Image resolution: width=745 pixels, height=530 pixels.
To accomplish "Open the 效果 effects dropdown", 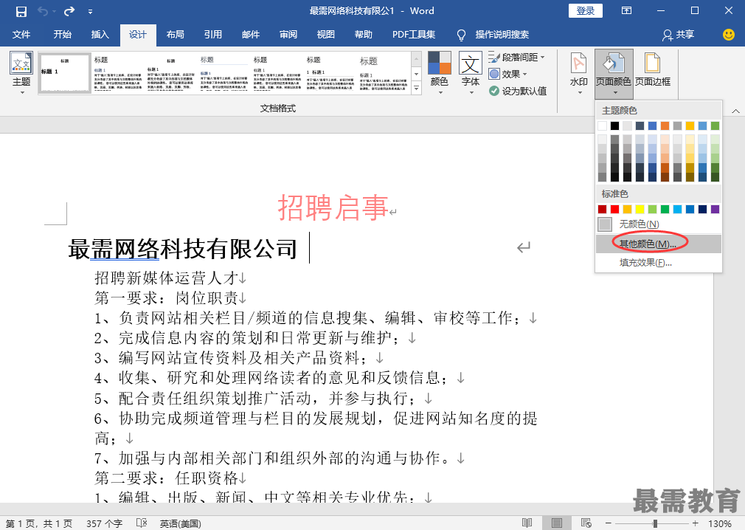I will 508,74.
